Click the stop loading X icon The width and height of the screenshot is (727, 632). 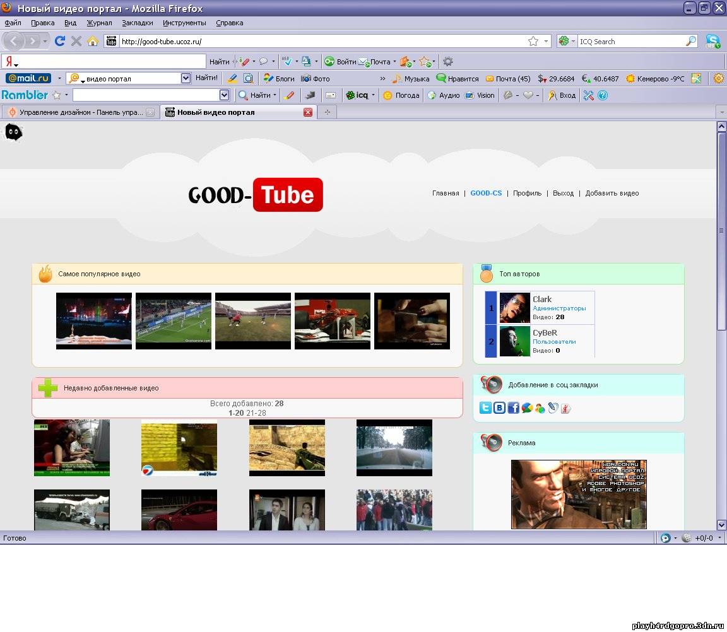point(76,41)
